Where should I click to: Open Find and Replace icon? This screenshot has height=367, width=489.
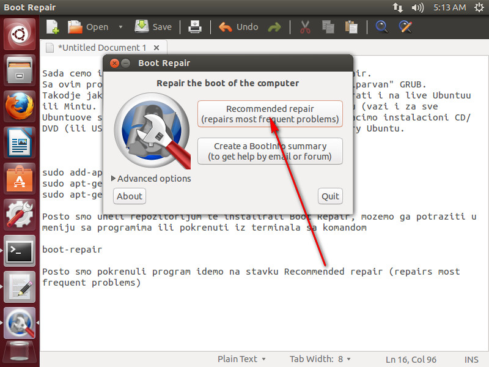tap(405, 27)
